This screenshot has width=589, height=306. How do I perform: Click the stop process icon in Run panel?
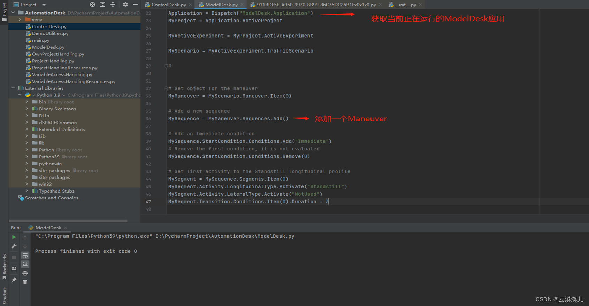[x=14, y=257]
